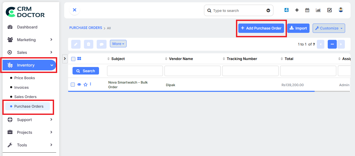Viewport: 355px width, 156px height.
Task: Click the trash delete icon in toolbar
Action: click(88, 44)
